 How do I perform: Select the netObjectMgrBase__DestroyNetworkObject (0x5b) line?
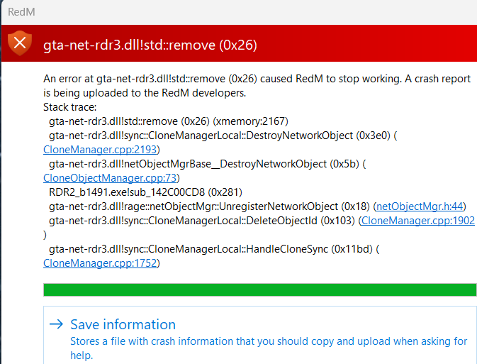coord(207,164)
